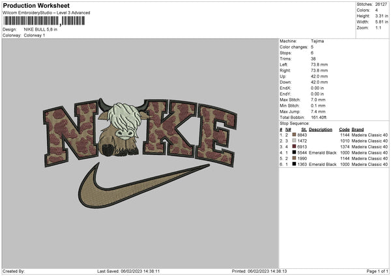Viewport: 391px width, 276px height.
Task: Click the brown swatch beside 1990
Action: (295, 158)
